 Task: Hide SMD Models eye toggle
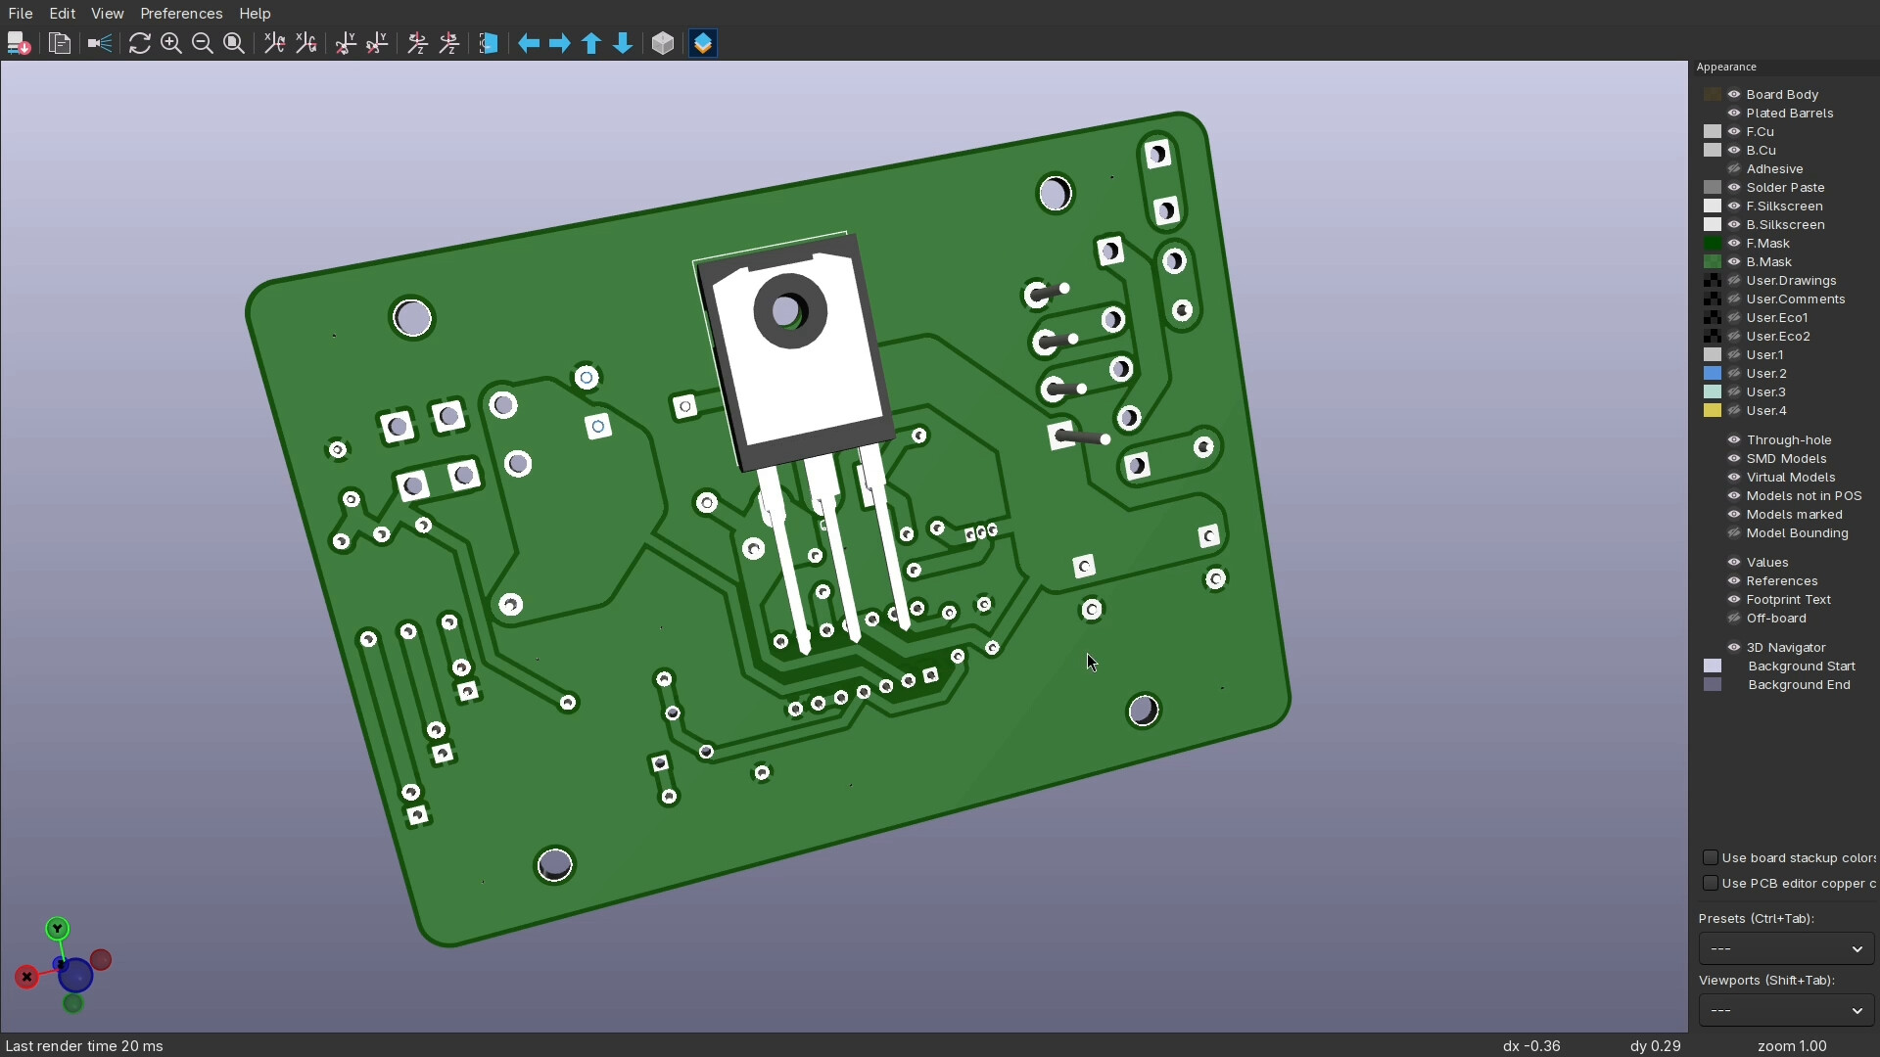pyautogui.click(x=1734, y=458)
